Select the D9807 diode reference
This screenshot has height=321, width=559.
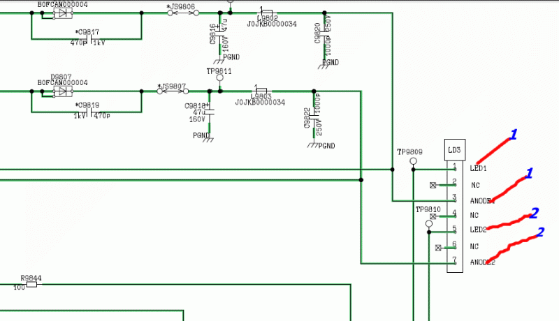61,77
